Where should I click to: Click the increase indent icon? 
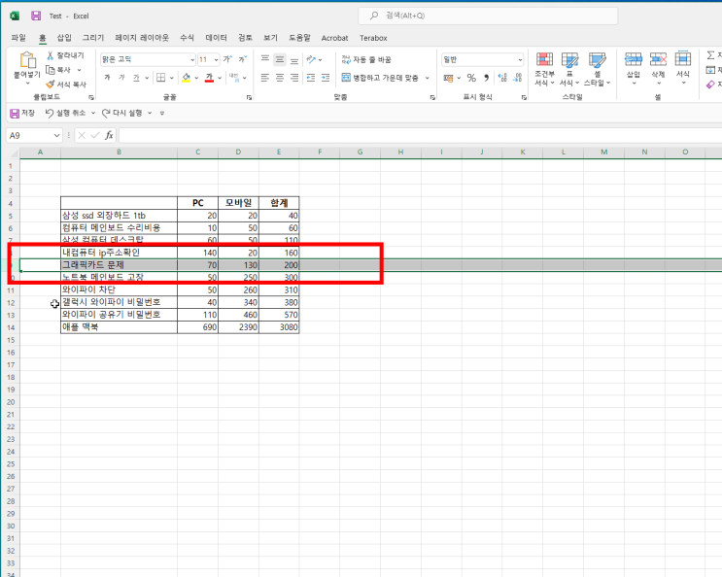326,78
